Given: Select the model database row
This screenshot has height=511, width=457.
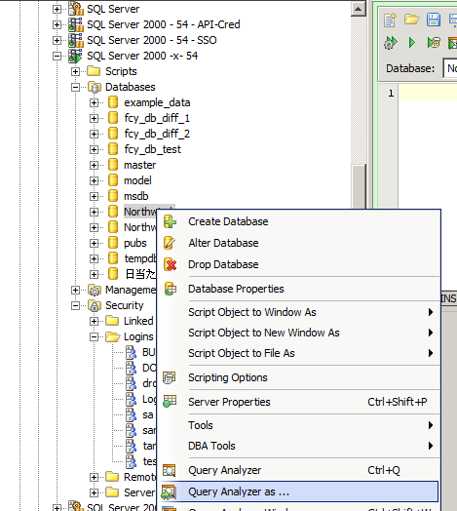Looking at the screenshot, I should (137, 180).
